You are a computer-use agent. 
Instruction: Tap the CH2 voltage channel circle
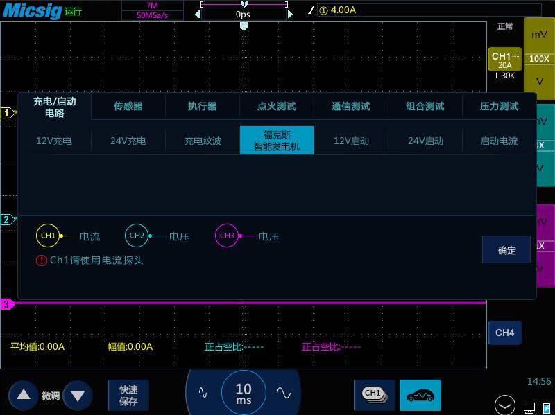coord(136,235)
